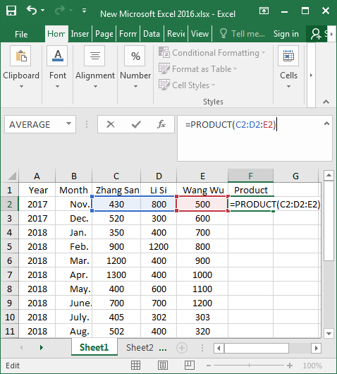
Task: Select cell C5 containing 900
Action: point(116,246)
